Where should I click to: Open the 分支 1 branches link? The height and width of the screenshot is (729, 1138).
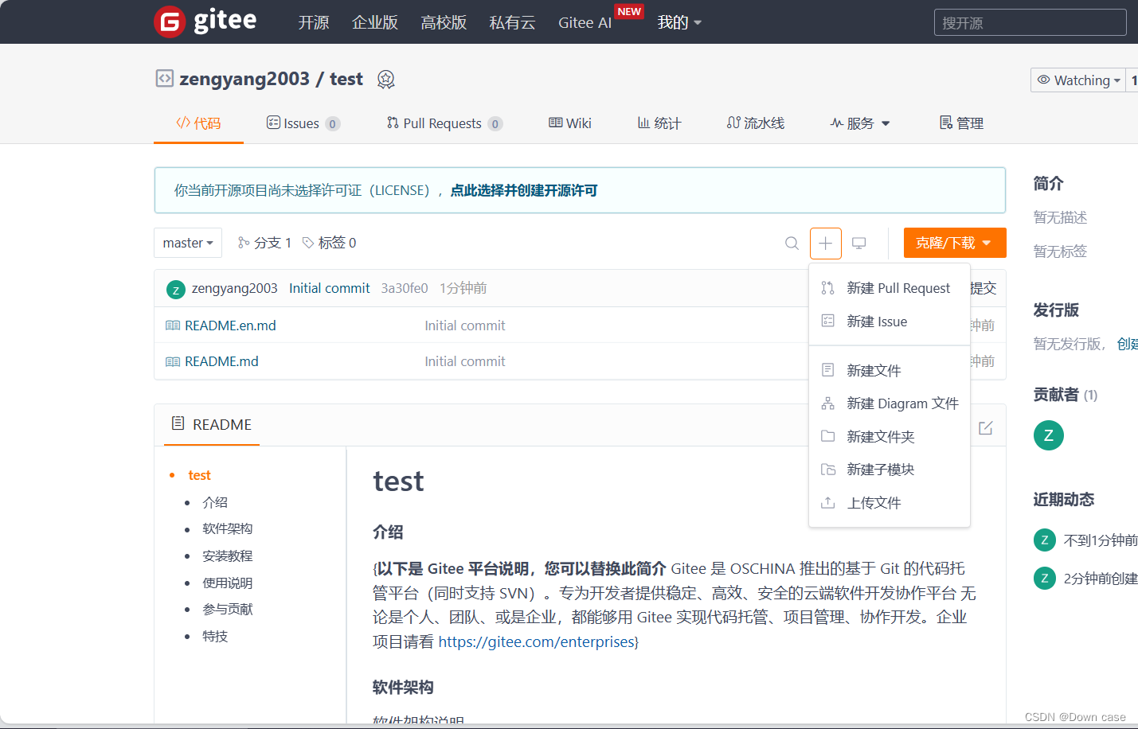(x=264, y=243)
